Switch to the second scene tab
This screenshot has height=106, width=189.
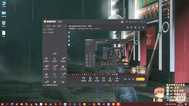(x=54, y=26)
